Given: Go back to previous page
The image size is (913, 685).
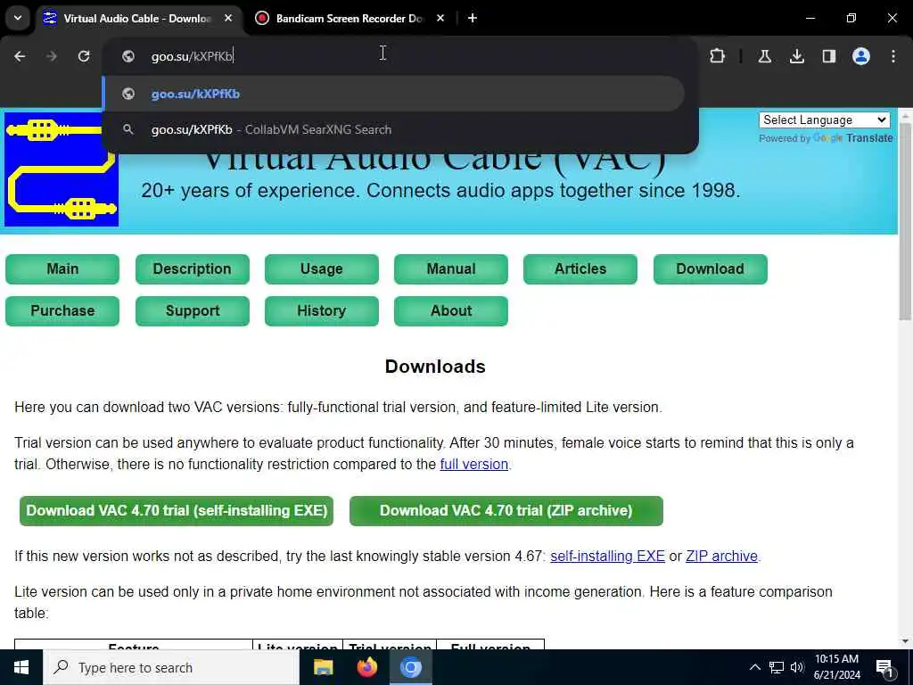Looking at the screenshot, I should [20, 56].
